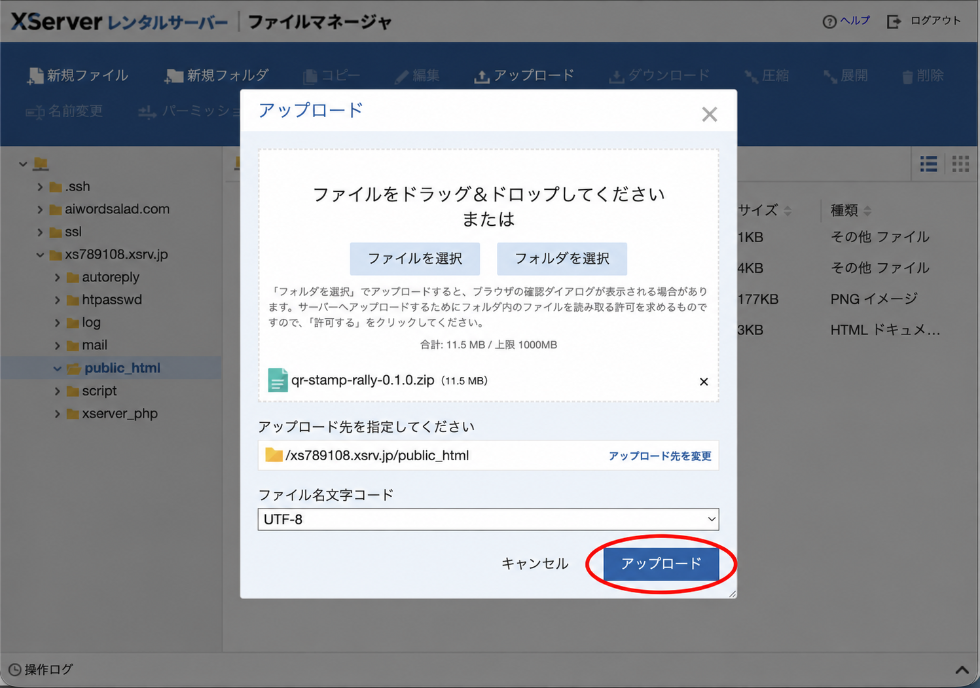Click the ダウンロード toolbar item
Screen dimensions: 980x688
tap(659, 76)
